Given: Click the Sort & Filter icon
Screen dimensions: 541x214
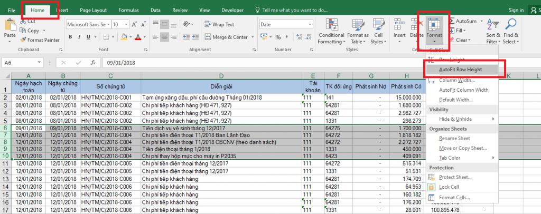Looking at the screenshot, I should 492,24.
